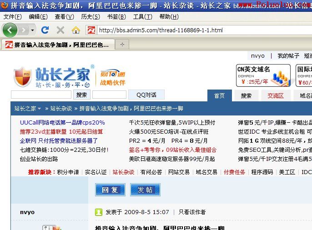
Task: Click the green browser Back arrow button
Action: click(10, 30)
